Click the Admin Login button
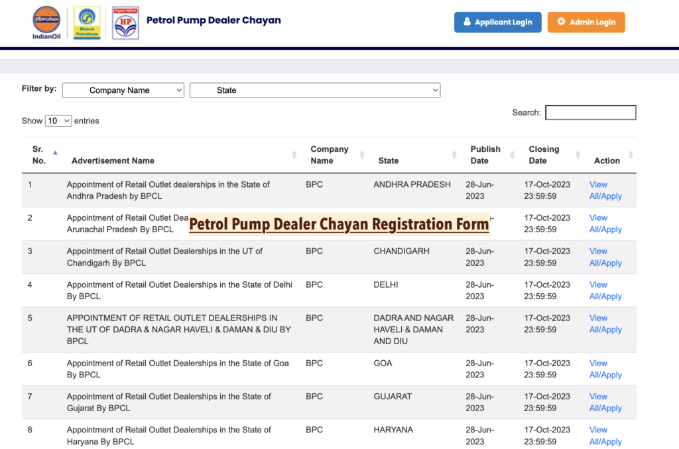The height and width of the screenshot is (449, 679). coord(586,22)
